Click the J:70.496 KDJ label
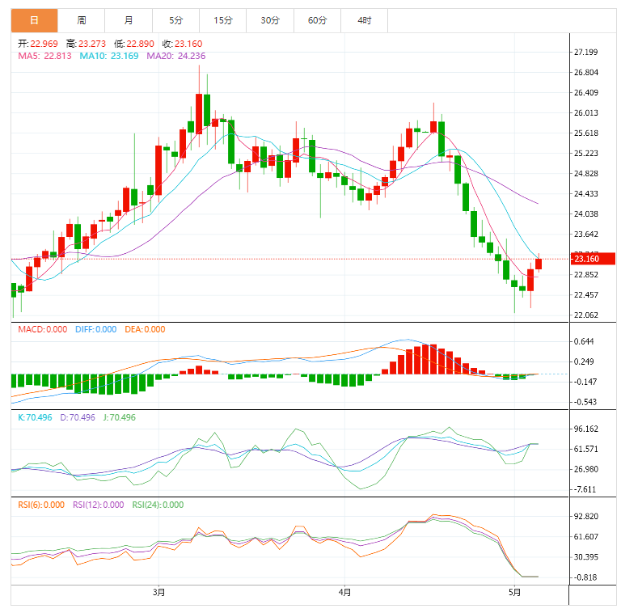Screen dimensions: 621x613 pyautogui.click(x=119, y=417)
